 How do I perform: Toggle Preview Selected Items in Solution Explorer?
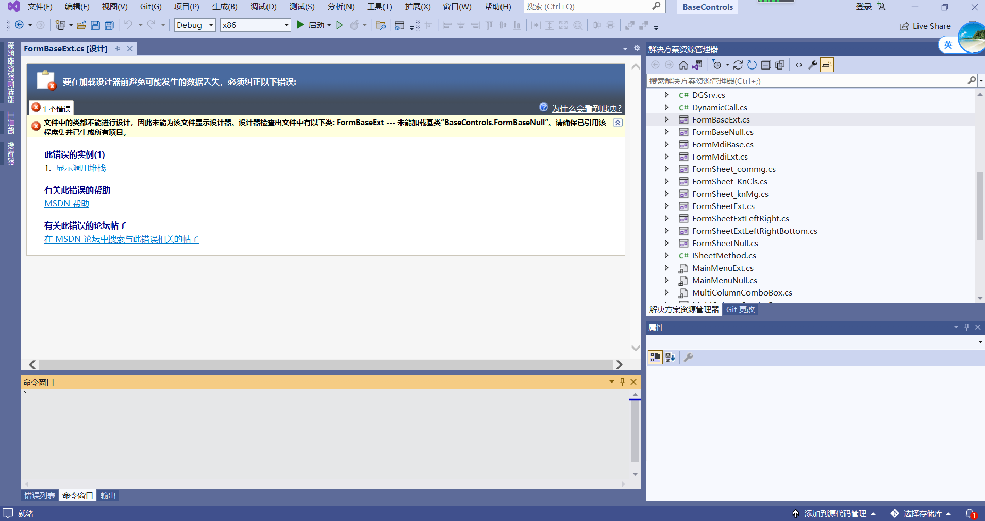pos(827,65)
